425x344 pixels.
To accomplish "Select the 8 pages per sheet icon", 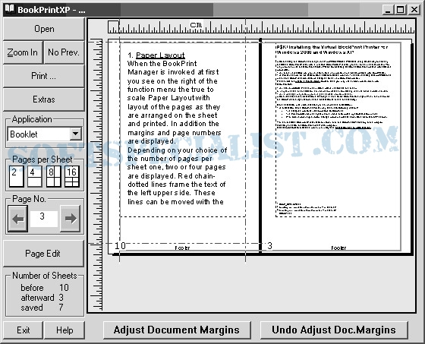I will tap(53, 176).
